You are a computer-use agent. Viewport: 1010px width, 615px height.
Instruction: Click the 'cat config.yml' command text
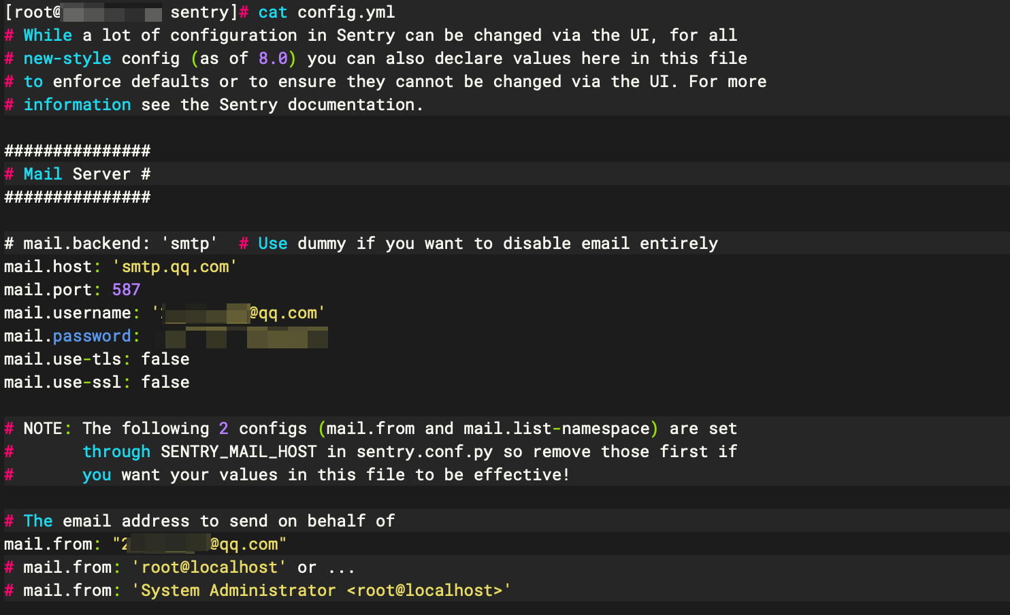(x=326, y=12)
